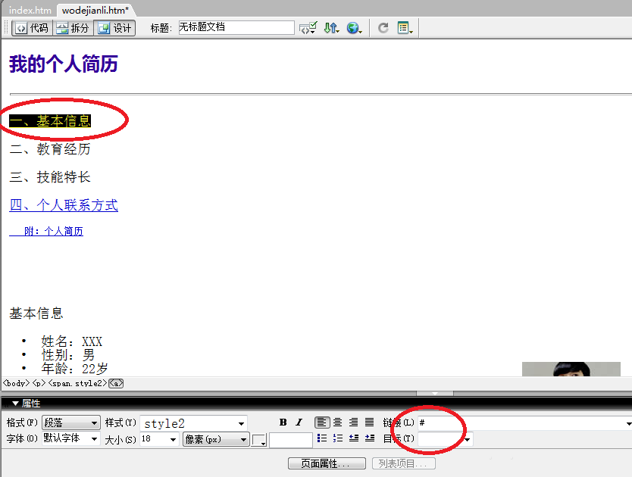Open the View options icon
The image size is (632, 477).
click(405, 28)
